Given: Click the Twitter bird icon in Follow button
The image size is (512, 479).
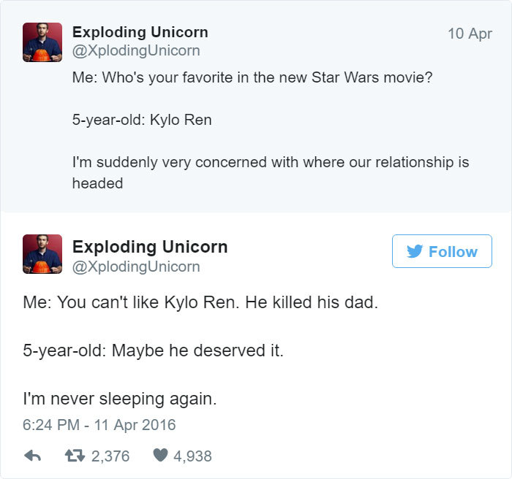Looking at the screenshot, I should [x=414, y=252].
